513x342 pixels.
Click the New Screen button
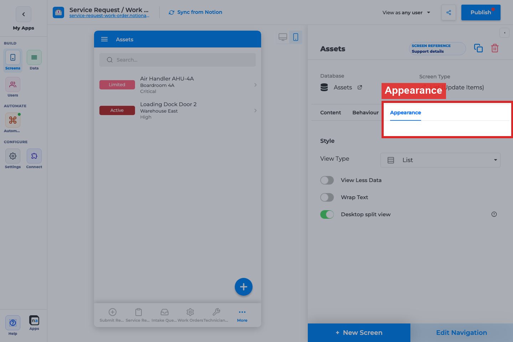point(359,333)
